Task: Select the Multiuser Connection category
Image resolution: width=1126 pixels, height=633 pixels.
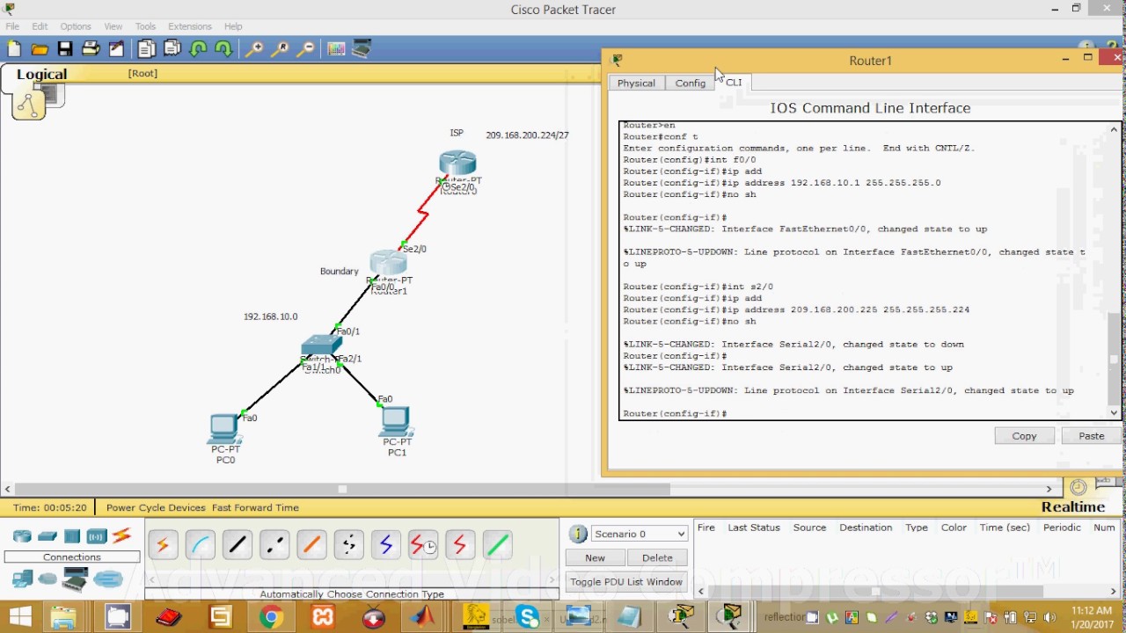Action: click(x=108, y=578)
